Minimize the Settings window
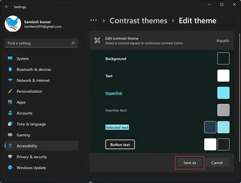This screenshot has height=183, width=241. click(x=209, y=5)
